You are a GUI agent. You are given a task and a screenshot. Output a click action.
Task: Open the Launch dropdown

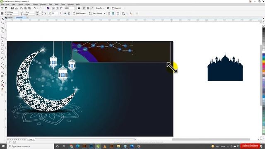(x=118, y=8)
